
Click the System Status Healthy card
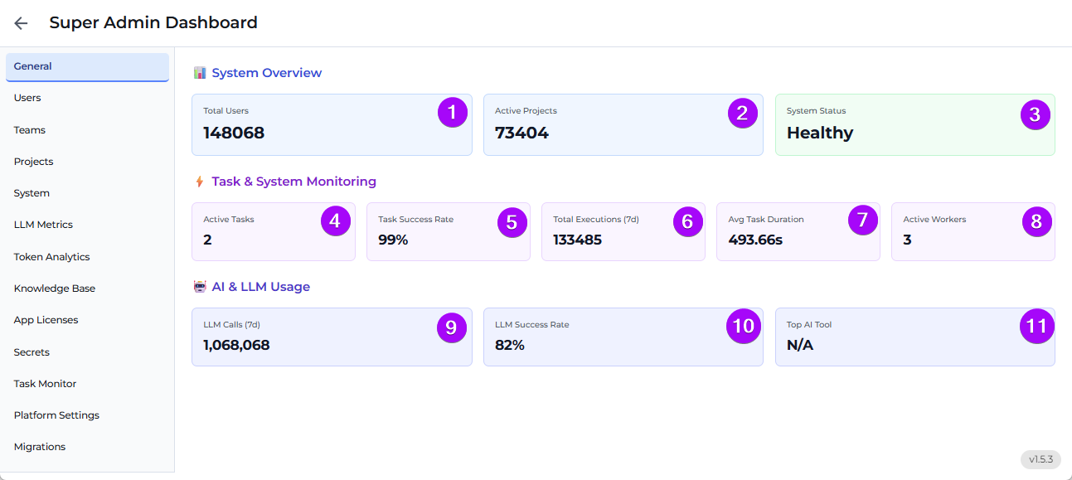915,125
